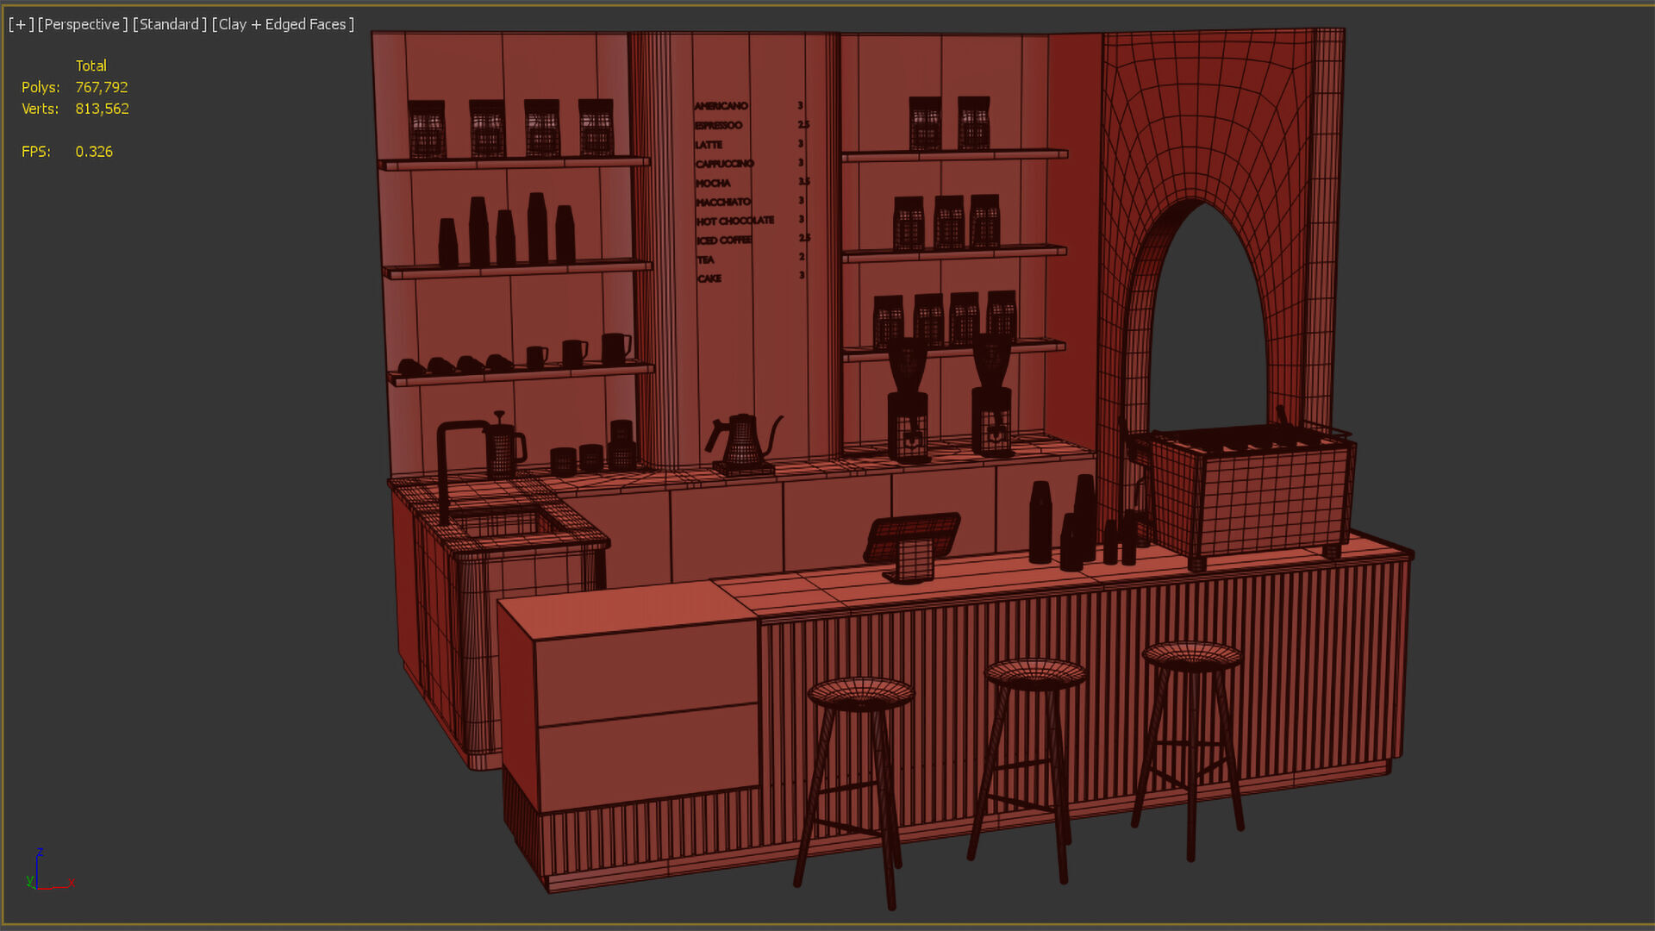Click the AMERICANO menu board text

(721, 106)
